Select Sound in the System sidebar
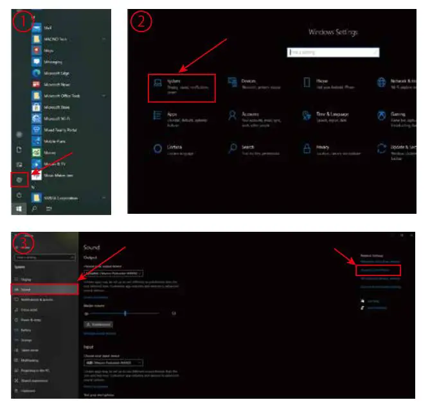430x409 pixels. pos(45,290)
